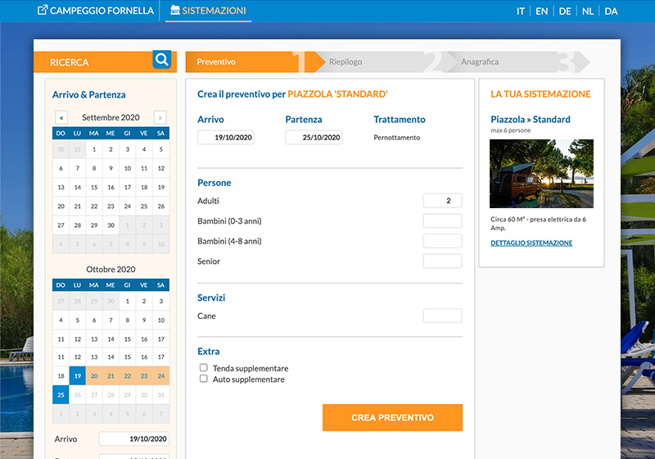
Task: Select the Riepilogo step
Action: click(x=382, y=61)
